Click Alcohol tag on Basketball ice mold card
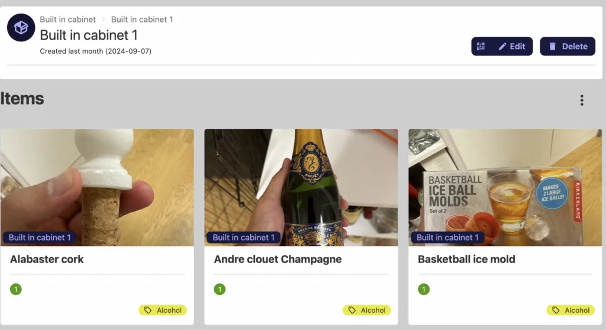606x330 pixels. [x=570, y=310]
